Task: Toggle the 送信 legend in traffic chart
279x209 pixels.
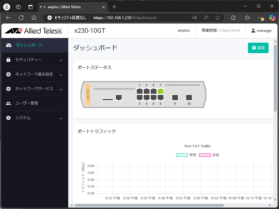Action: [209, 155]
